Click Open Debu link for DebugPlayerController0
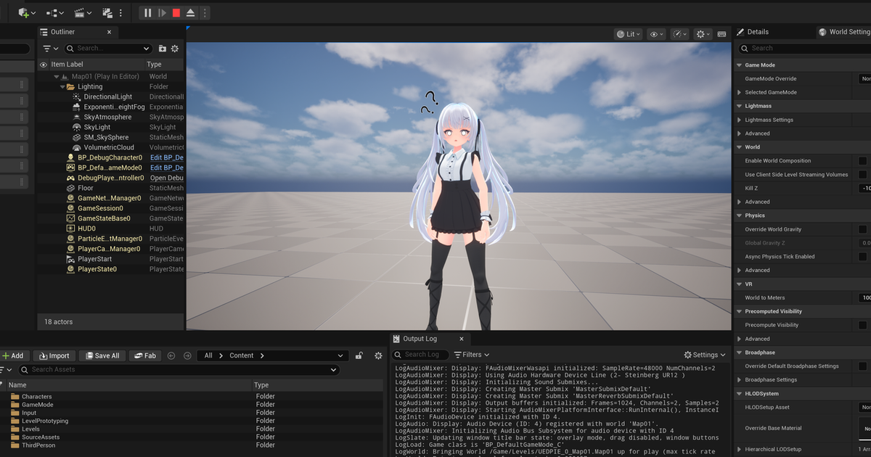Screen dimensions: 871x457 (x=167, y=178)
